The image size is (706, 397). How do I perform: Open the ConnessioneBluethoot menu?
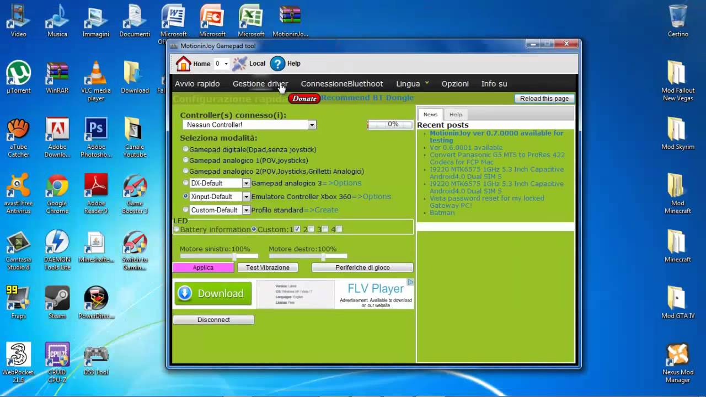point(341,84)
